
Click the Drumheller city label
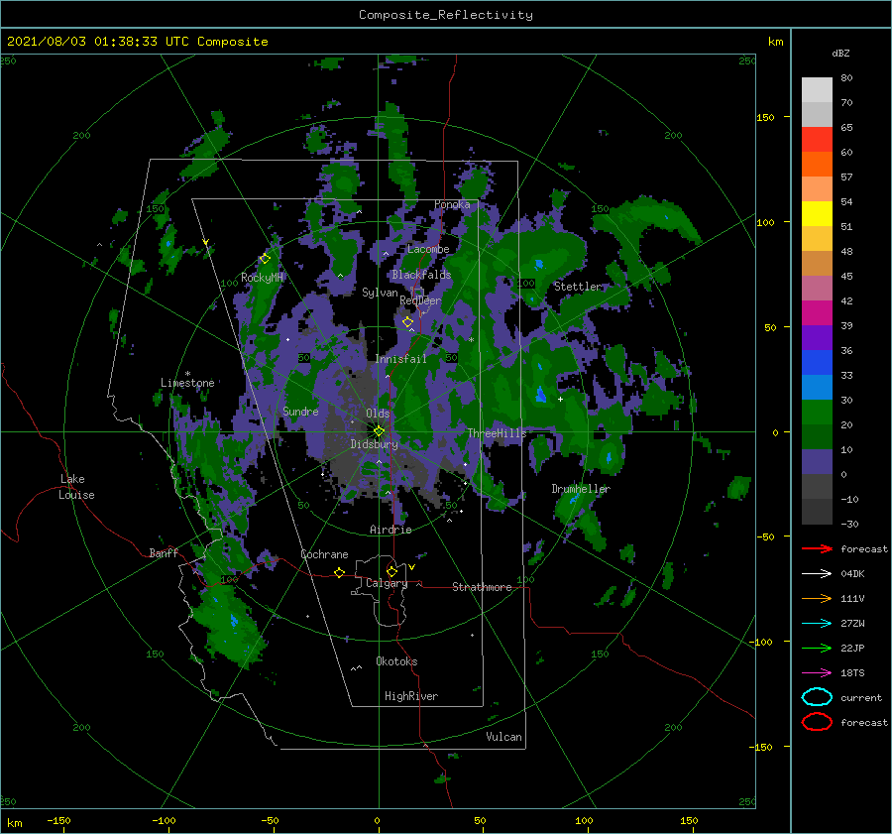click(x=581, y=489)
